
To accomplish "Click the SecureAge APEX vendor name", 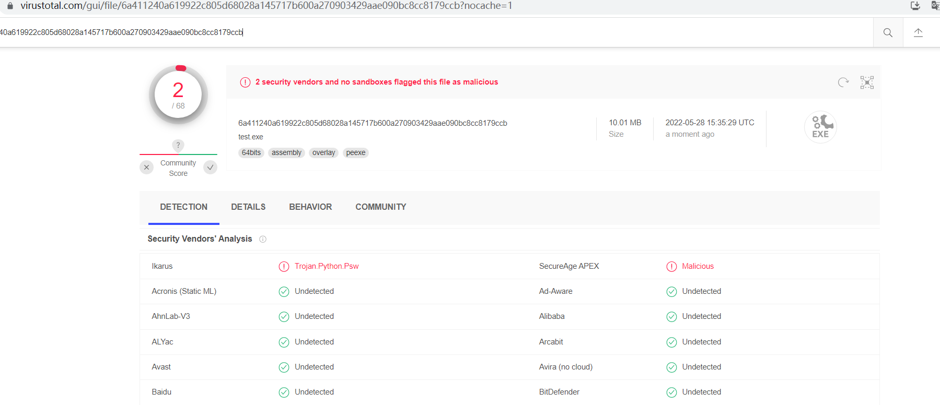I will click(x=569, y=266).
